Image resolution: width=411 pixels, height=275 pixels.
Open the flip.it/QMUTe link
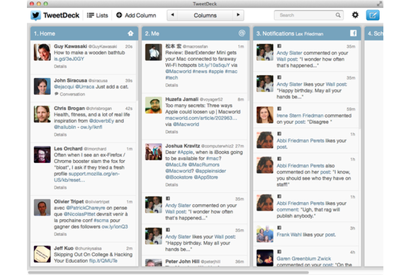(x=103, y=261)
